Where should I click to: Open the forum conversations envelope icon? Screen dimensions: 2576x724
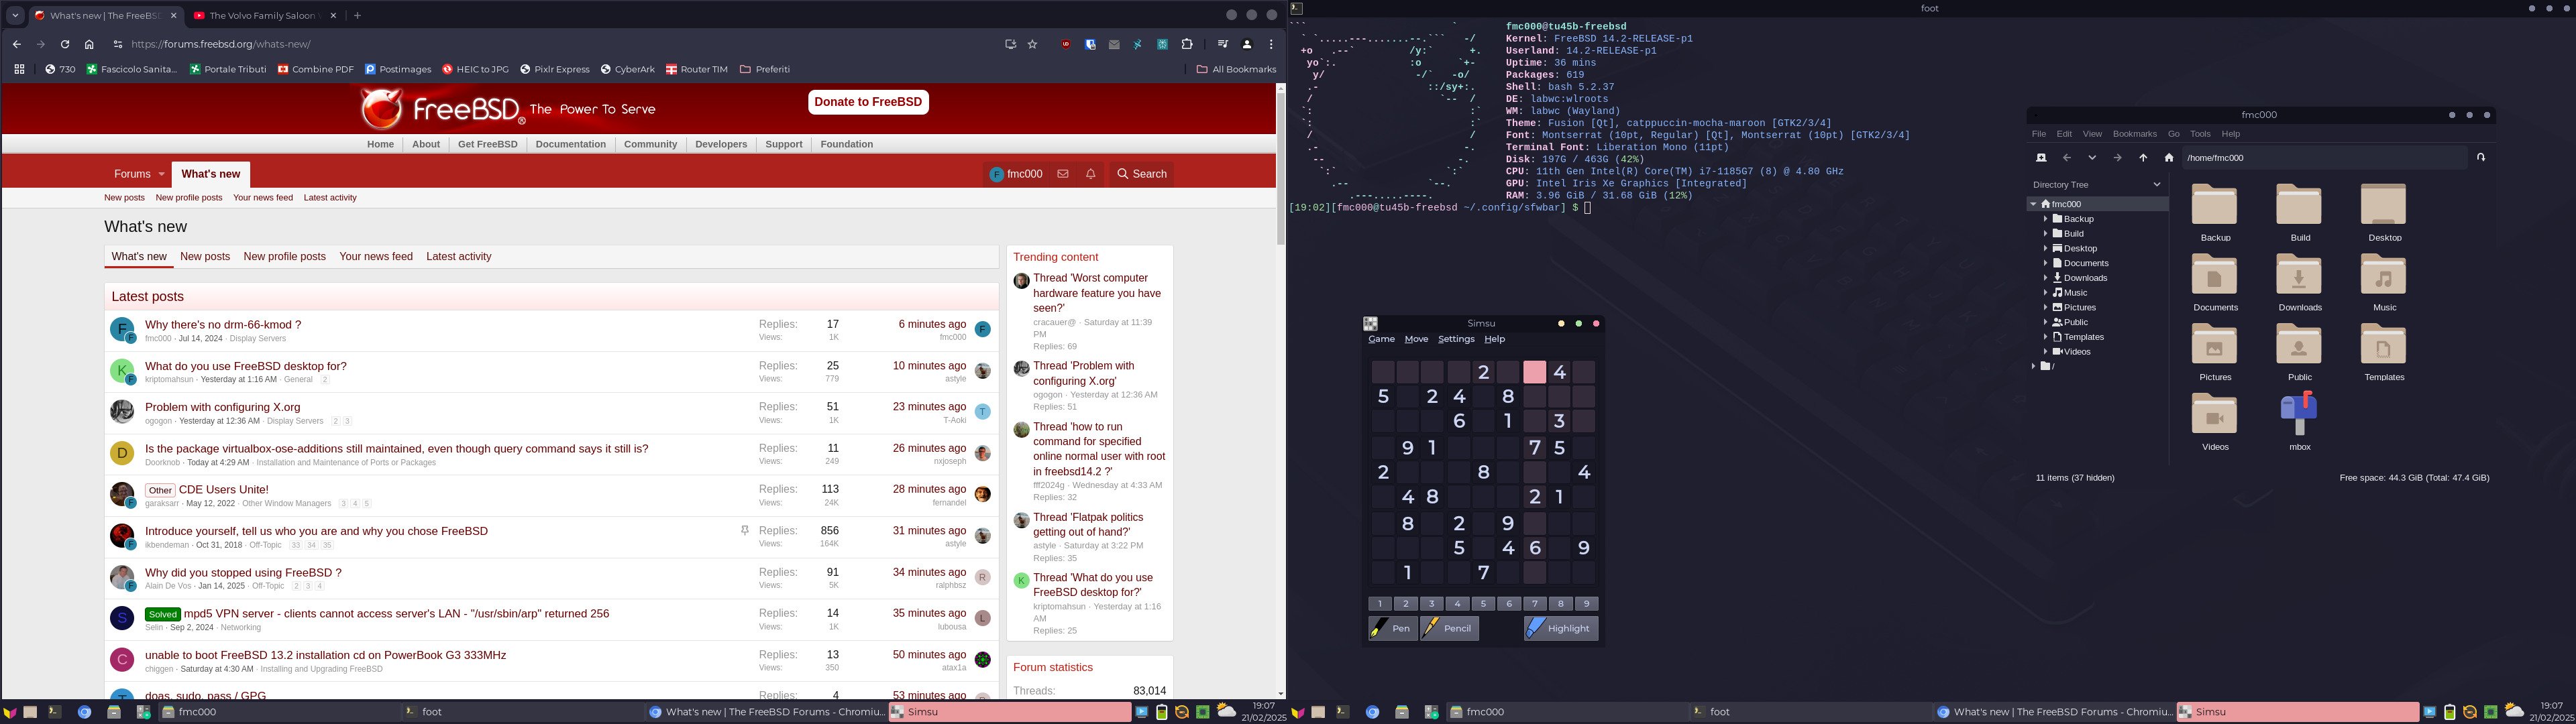coord(1063,174)
